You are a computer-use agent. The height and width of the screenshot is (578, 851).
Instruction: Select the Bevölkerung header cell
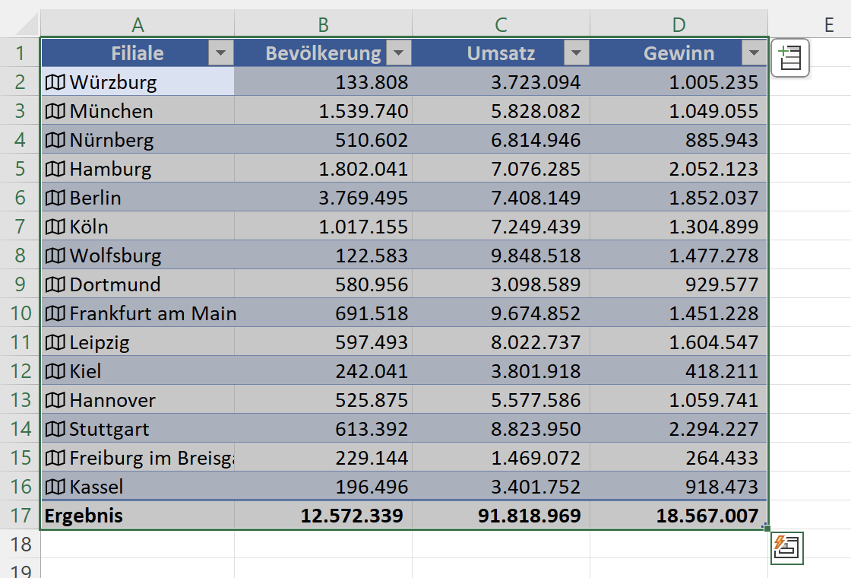324,52
